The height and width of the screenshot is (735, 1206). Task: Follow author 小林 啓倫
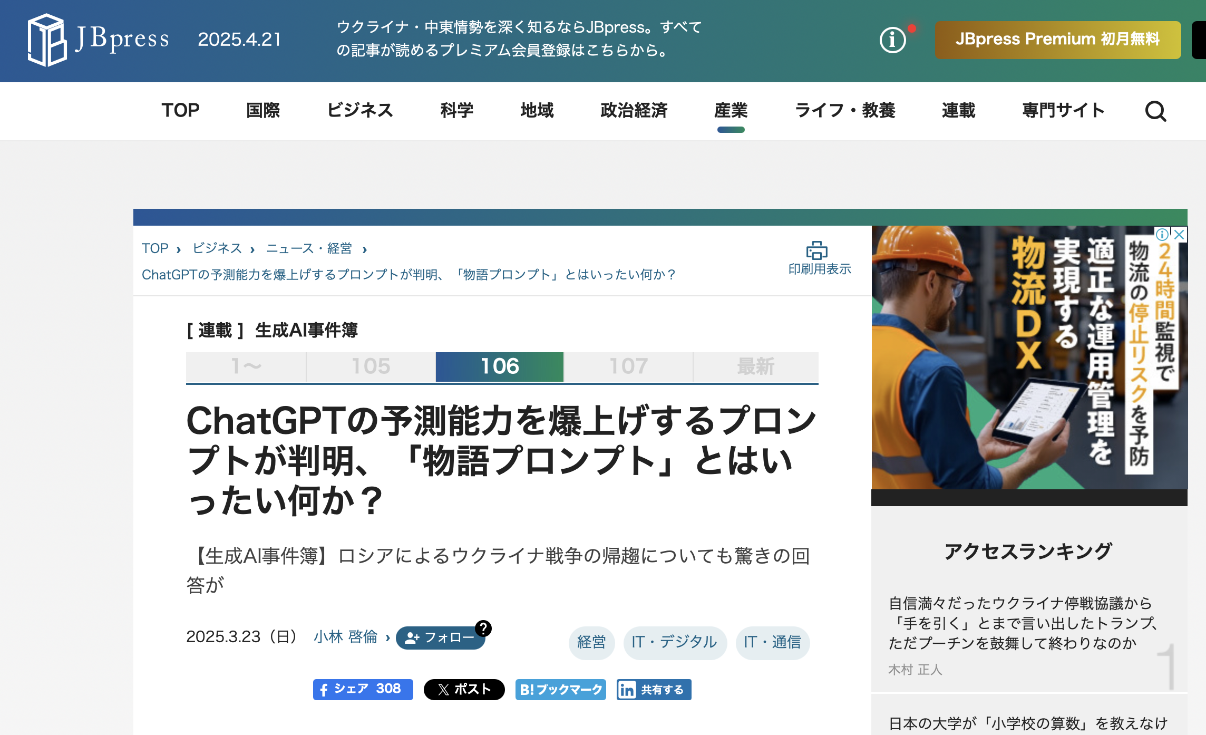click(440, 638)
